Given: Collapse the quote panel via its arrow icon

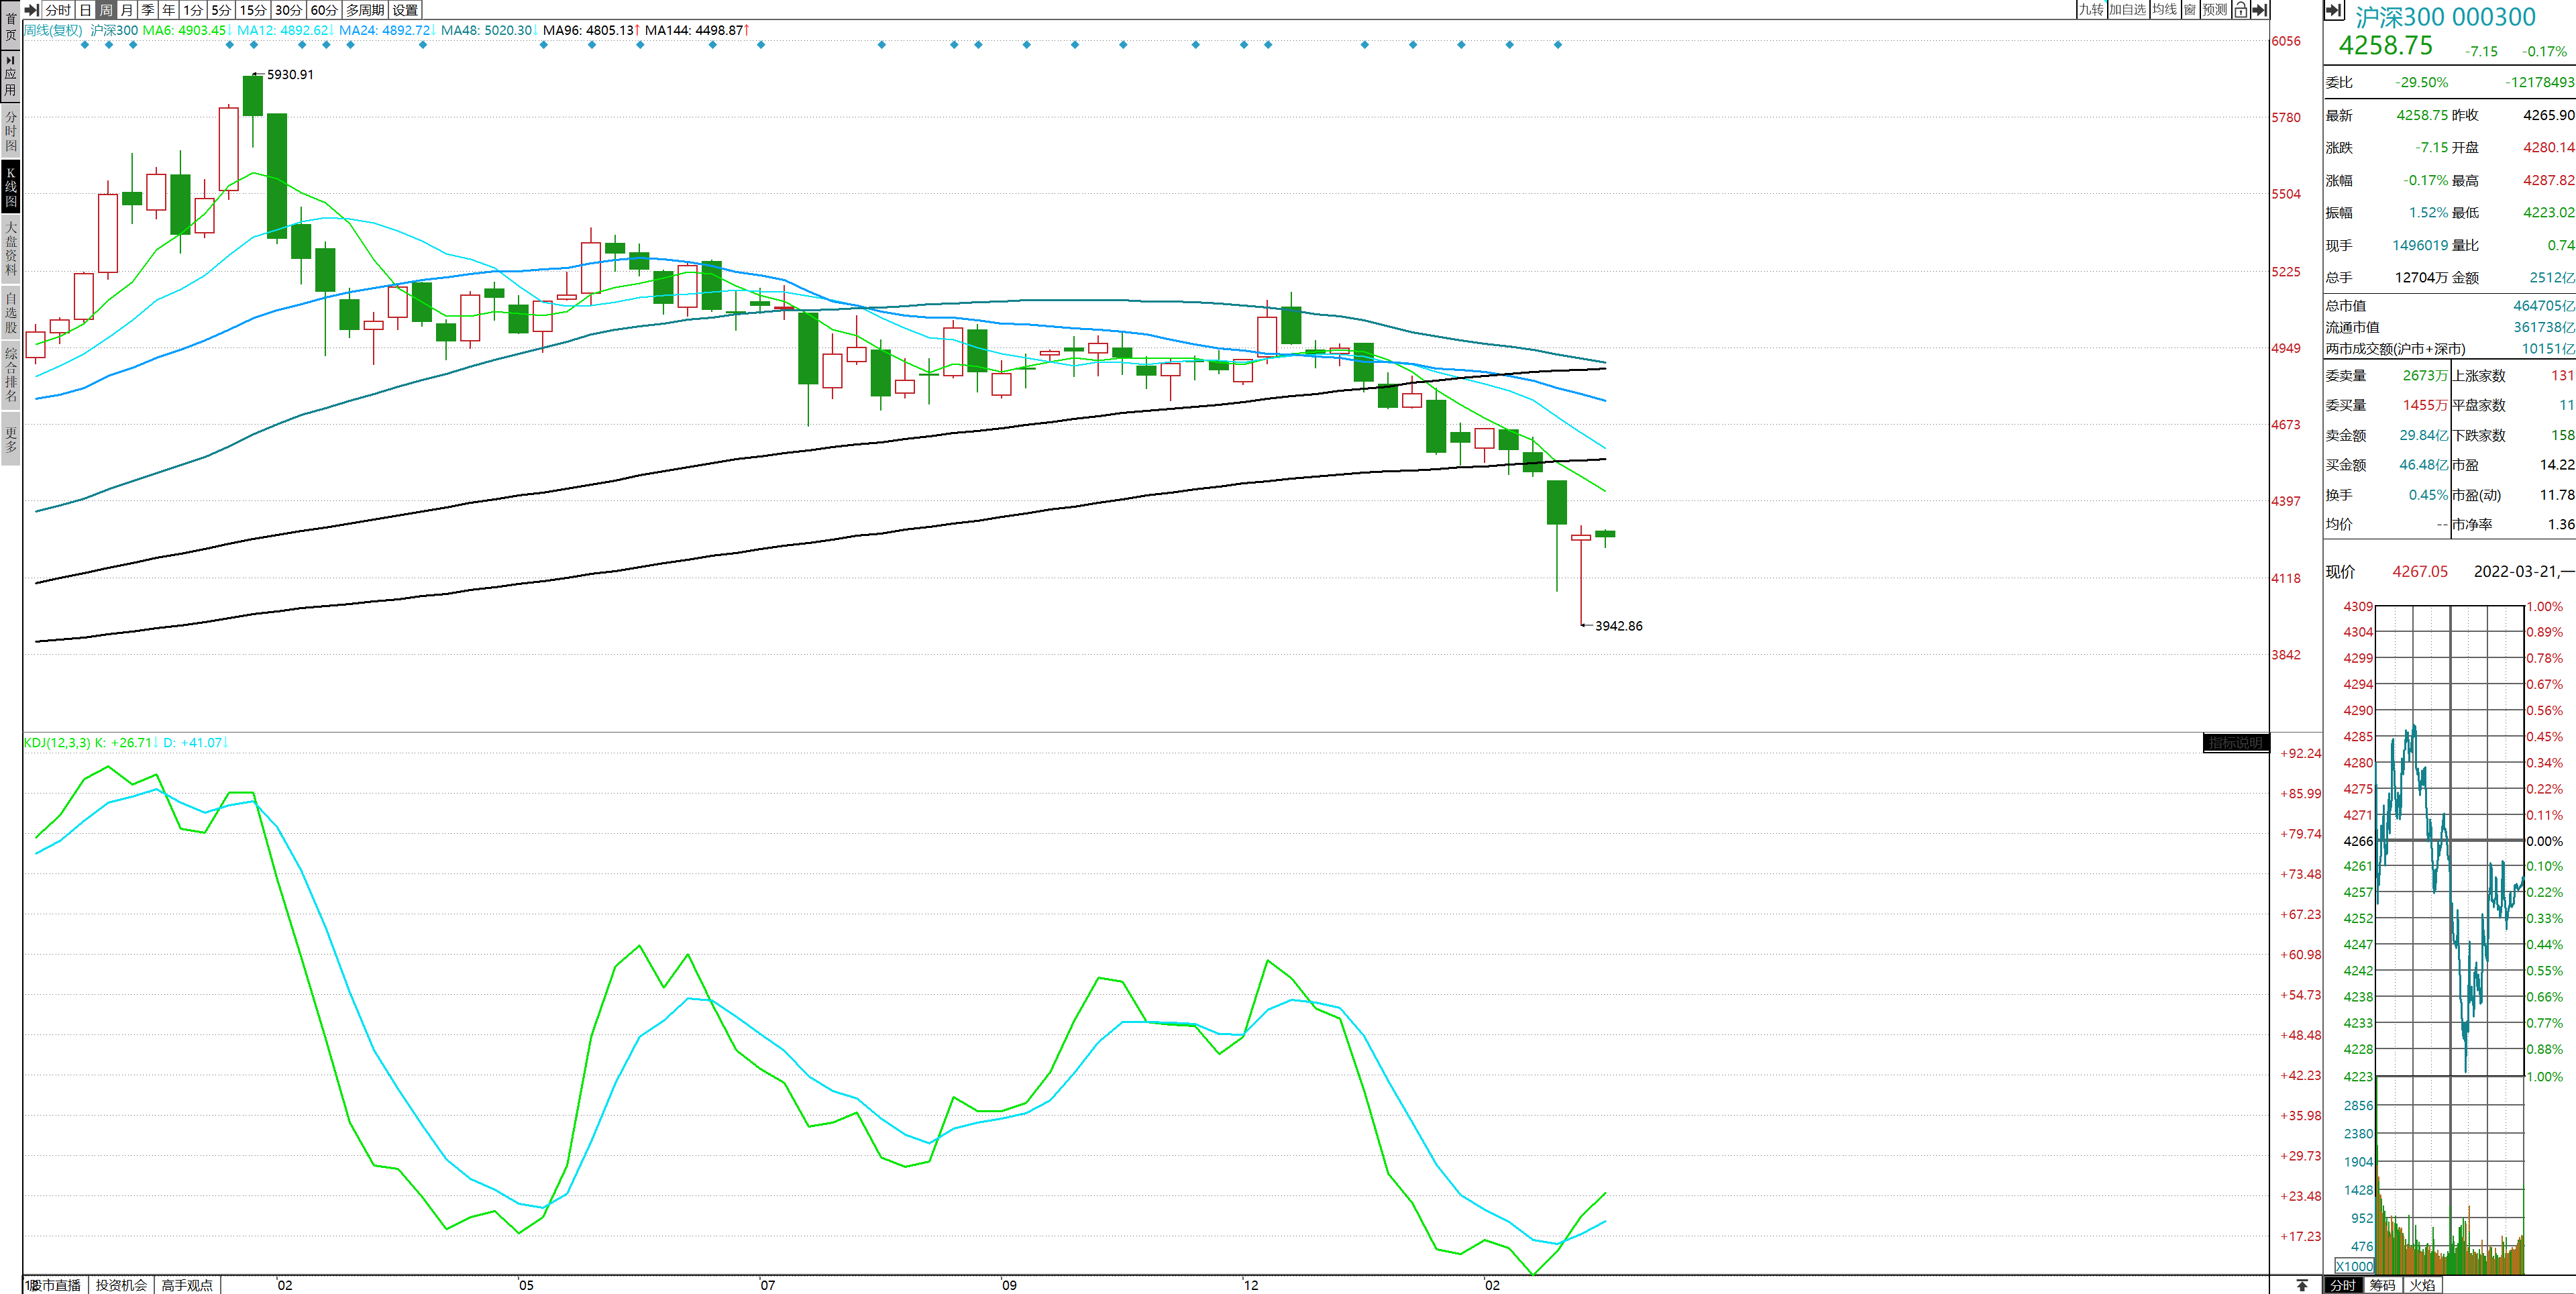Looking at the screenshot, I should [x=2334, y=10].
